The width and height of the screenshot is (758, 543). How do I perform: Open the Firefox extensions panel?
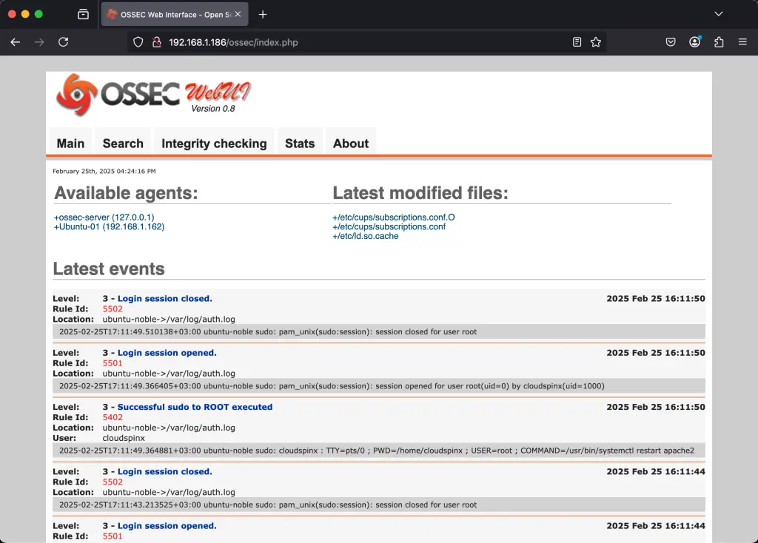[719, 42]
